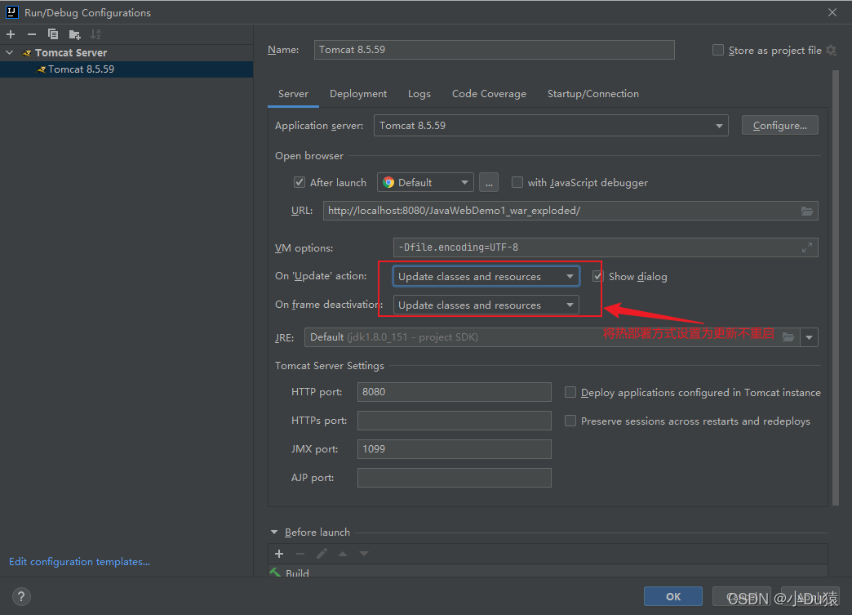852x615 pixels.
Task: Collapse the Before launch section
Action: point(274,533)
